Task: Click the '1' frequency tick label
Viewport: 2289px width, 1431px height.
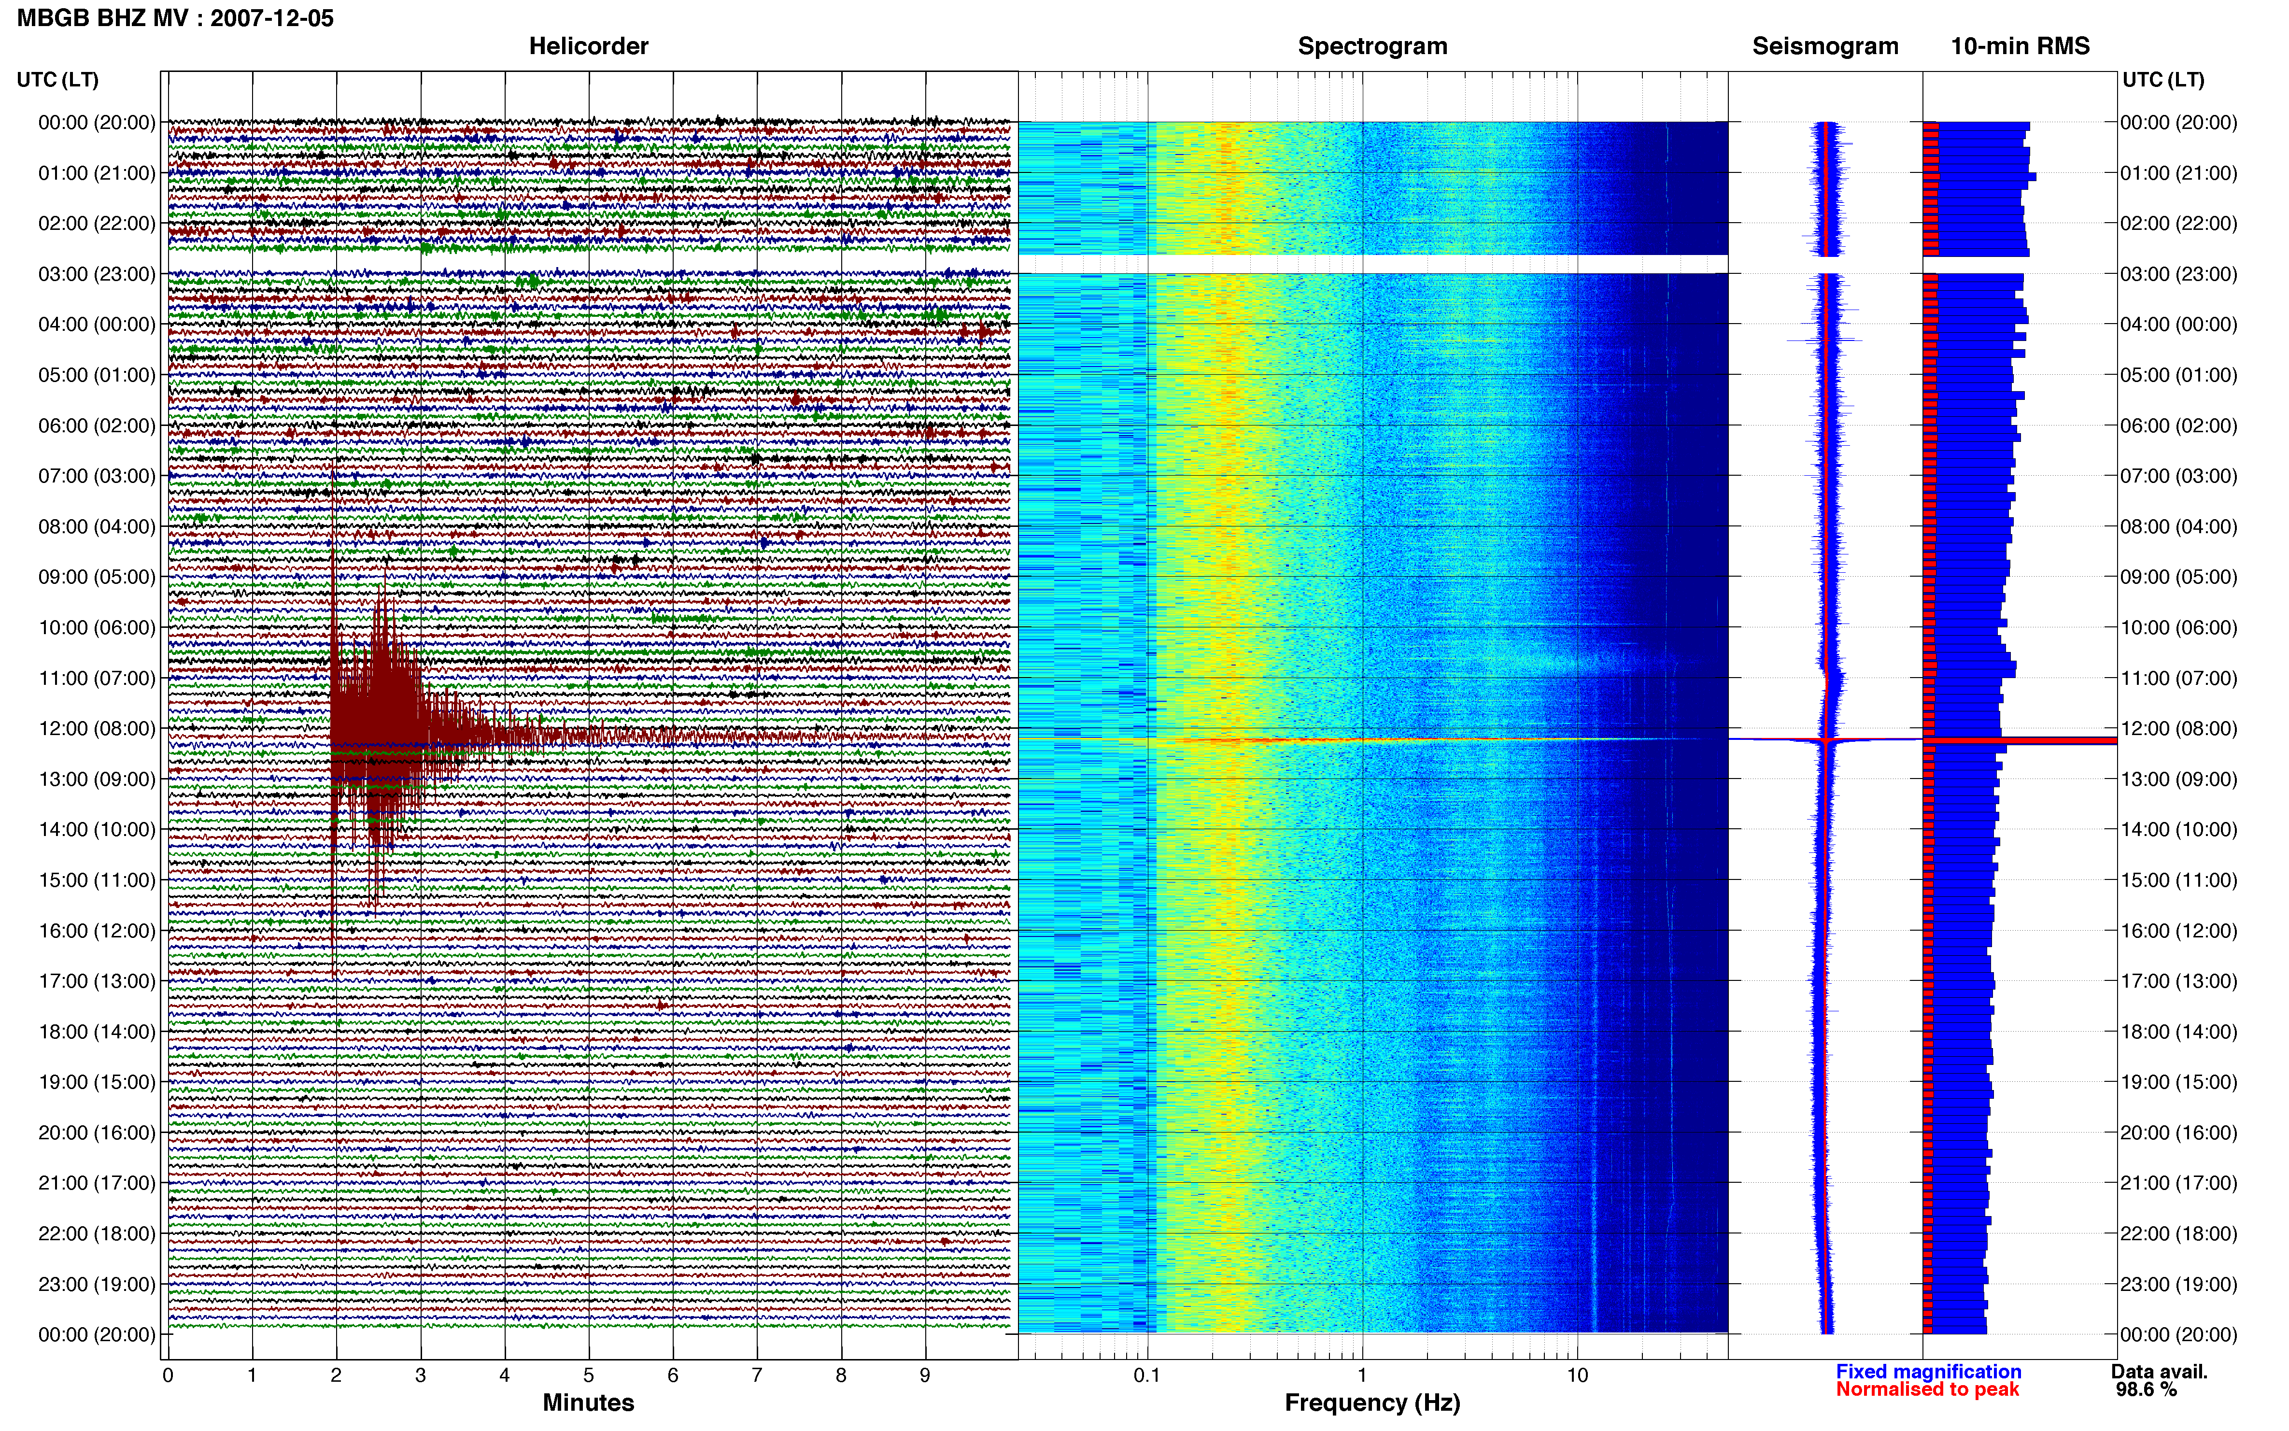Action: click(x=1362, y=1375)
